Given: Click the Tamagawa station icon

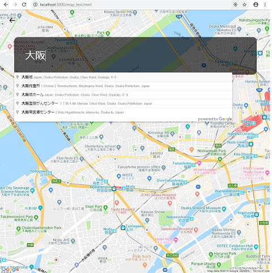Looking at the screenshot, I should pos(123,228).
